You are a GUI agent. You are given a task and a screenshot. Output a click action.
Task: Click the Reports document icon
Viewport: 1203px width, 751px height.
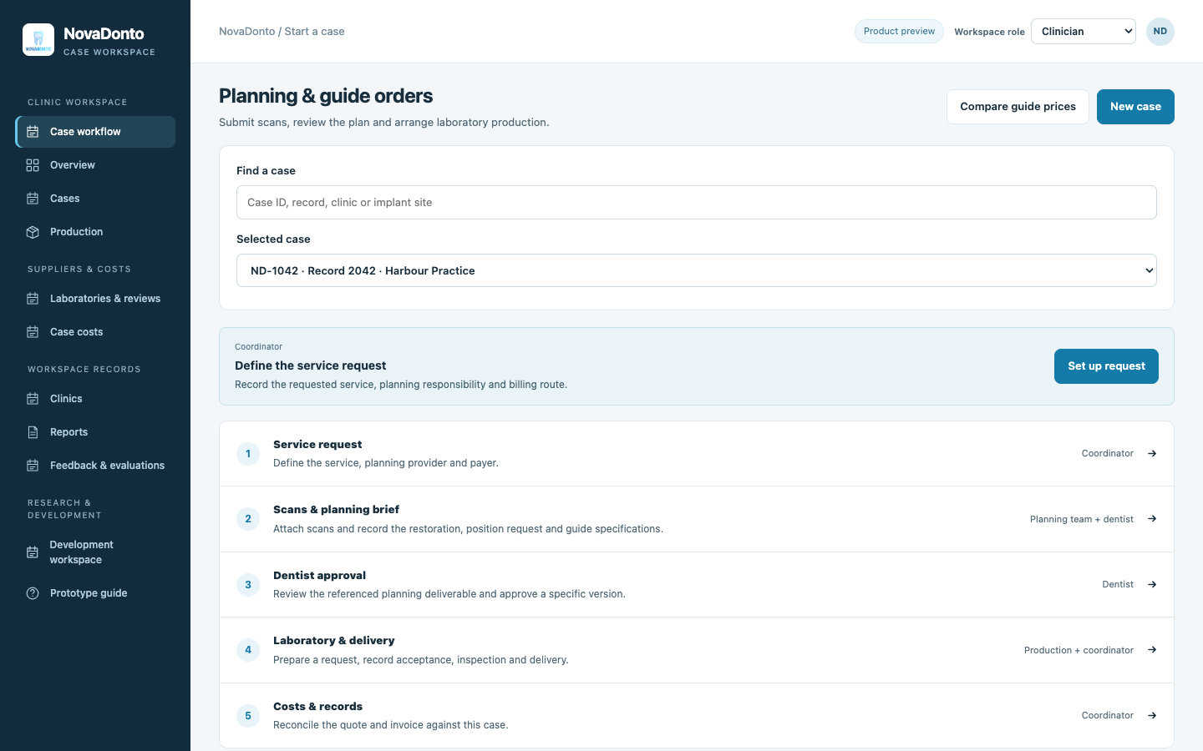pos(33,432)
